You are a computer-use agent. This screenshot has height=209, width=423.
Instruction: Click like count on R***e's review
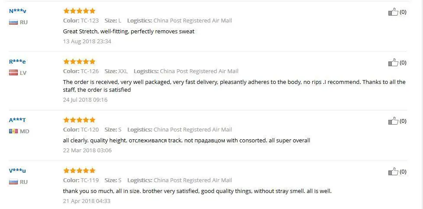[x=403, y=63]
